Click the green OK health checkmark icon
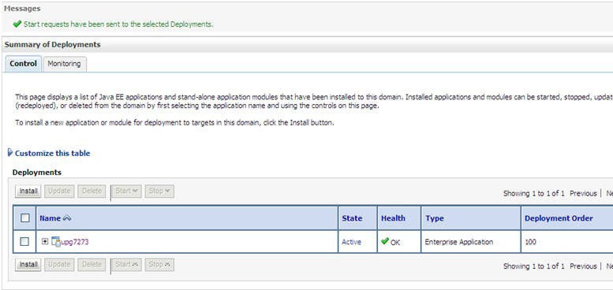Viewport: 613px width, 290px height. tap(385, 241)
